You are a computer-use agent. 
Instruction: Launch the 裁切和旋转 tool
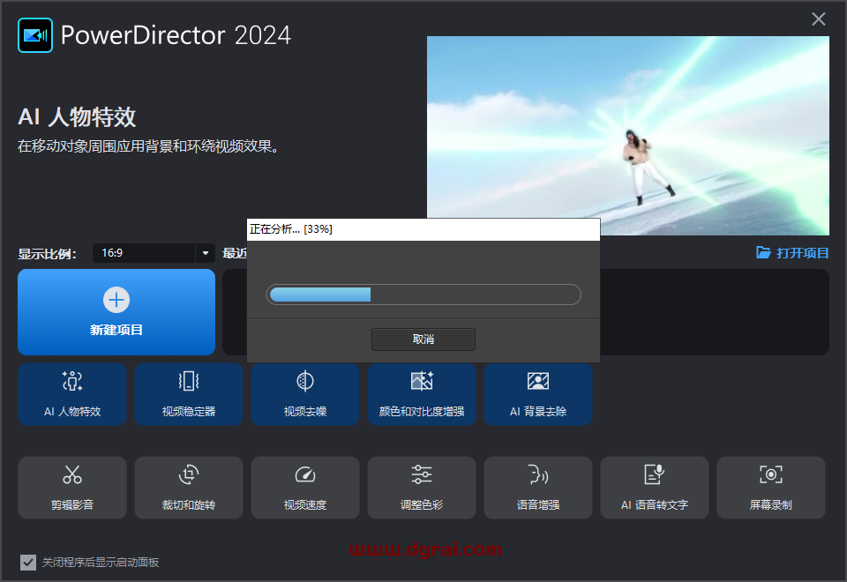[x=189, y=488]
